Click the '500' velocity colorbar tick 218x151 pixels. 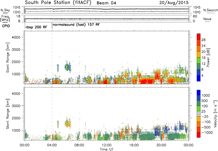pos(205,101)
